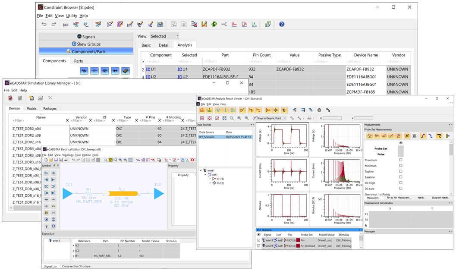Enable the Topline measurement checkbox
Viewport: 456px width, 271px height.
[401, 171]
